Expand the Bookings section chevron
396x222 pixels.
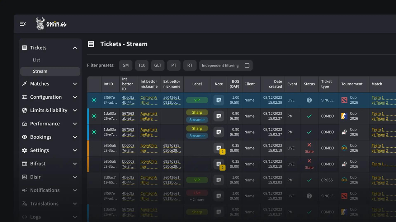click(75, 137)
